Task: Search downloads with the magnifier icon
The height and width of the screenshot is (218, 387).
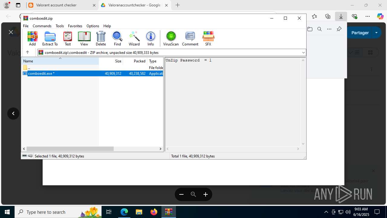Action: click(x=319, y=29)
